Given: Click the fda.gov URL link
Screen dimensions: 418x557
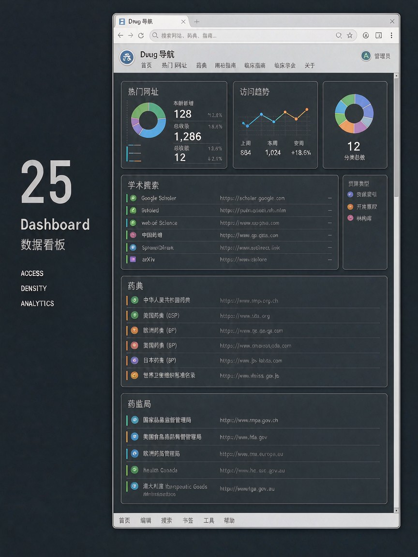Looking at the screenshot, I should tap(243, 437).
